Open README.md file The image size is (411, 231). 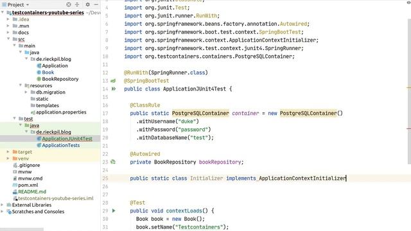(32, 191)
